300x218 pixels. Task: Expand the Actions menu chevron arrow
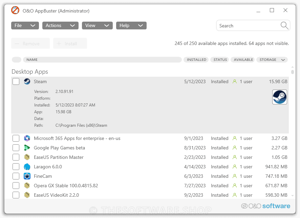click(x=72, y=25)
